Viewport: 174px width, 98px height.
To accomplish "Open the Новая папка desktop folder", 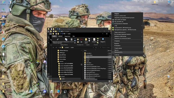I will tap(155, 3).
